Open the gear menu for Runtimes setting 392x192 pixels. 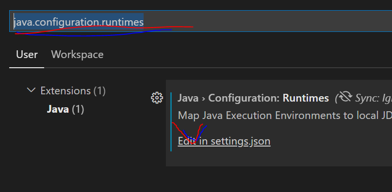tap(157, 98)
